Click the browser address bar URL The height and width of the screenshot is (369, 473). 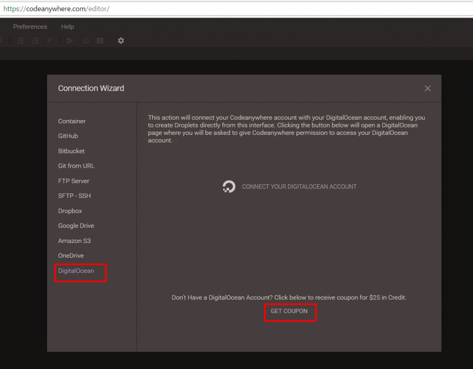(56, 9)
